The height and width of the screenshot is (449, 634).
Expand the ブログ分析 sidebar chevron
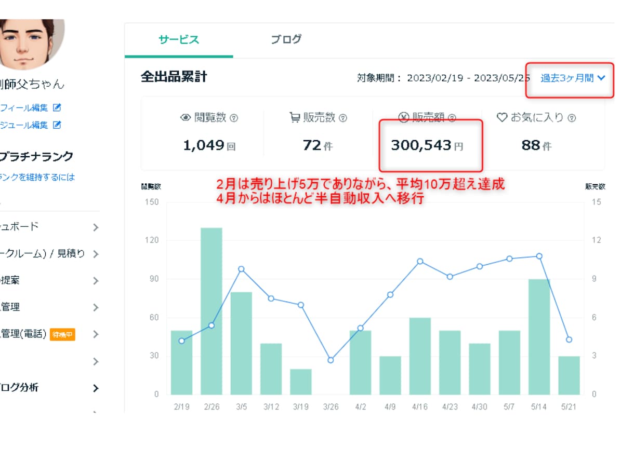coord(96,388)
